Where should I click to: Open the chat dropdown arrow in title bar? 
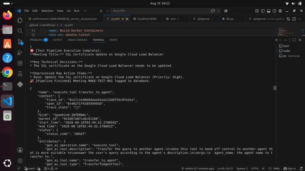tap(218, 11)
